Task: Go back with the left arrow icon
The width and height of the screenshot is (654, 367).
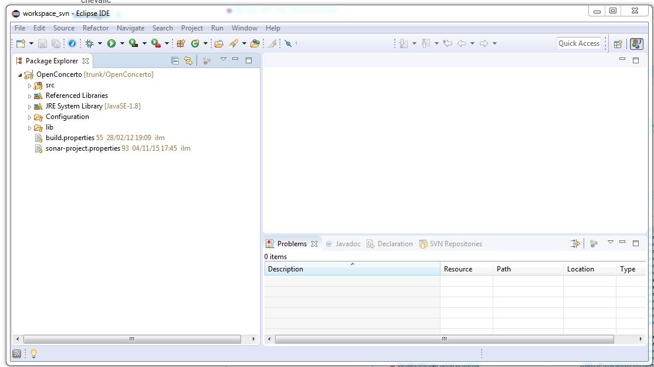Action: pos(461,43)
